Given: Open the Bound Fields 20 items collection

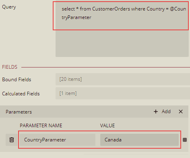Looking at the screenshot, I should point(123,79).
